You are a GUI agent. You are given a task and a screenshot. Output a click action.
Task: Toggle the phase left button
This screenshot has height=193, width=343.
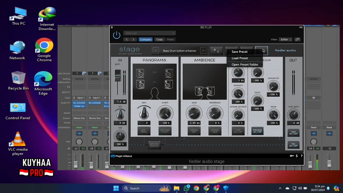coord(194,131)
